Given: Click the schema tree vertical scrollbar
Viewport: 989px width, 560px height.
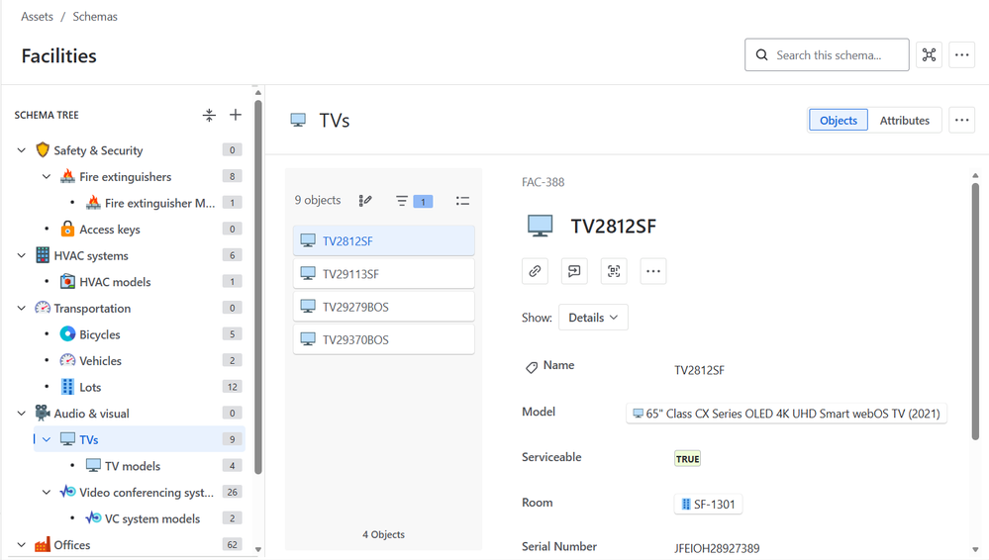Looking at the screenshot, I should (x=258, y=287).
